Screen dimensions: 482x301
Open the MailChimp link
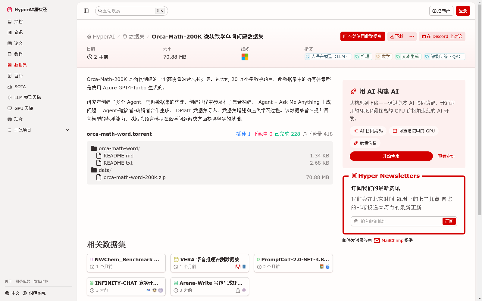coord(389,240)
